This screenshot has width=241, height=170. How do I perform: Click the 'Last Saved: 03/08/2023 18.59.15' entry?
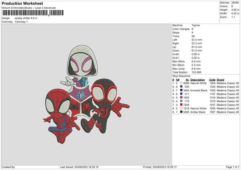click(79, 167)
